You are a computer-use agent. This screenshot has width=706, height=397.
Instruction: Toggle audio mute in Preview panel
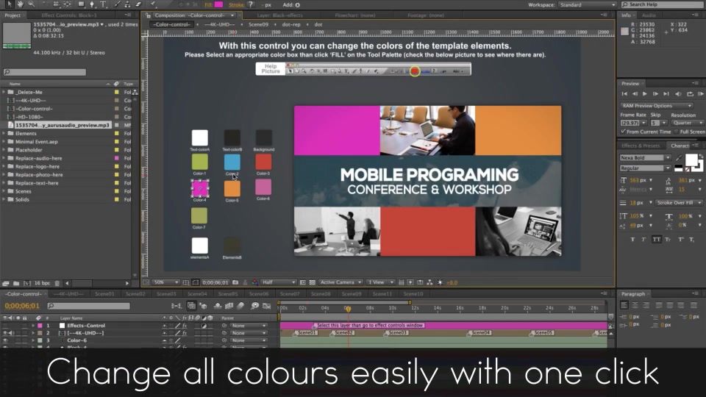[x=678, y=94]
